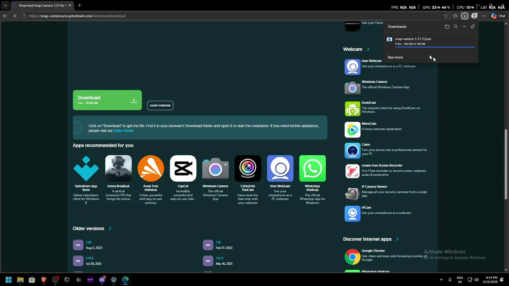Screen dimensions: 509x286
Task: Click the download progress bar
Action: click(x=435, y=47)
